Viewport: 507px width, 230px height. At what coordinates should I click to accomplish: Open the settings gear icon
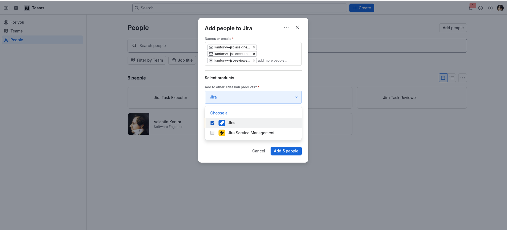(490, 8)
